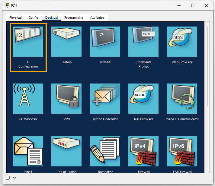Click the 'Traffic Generator' label text

coord(105,119)
